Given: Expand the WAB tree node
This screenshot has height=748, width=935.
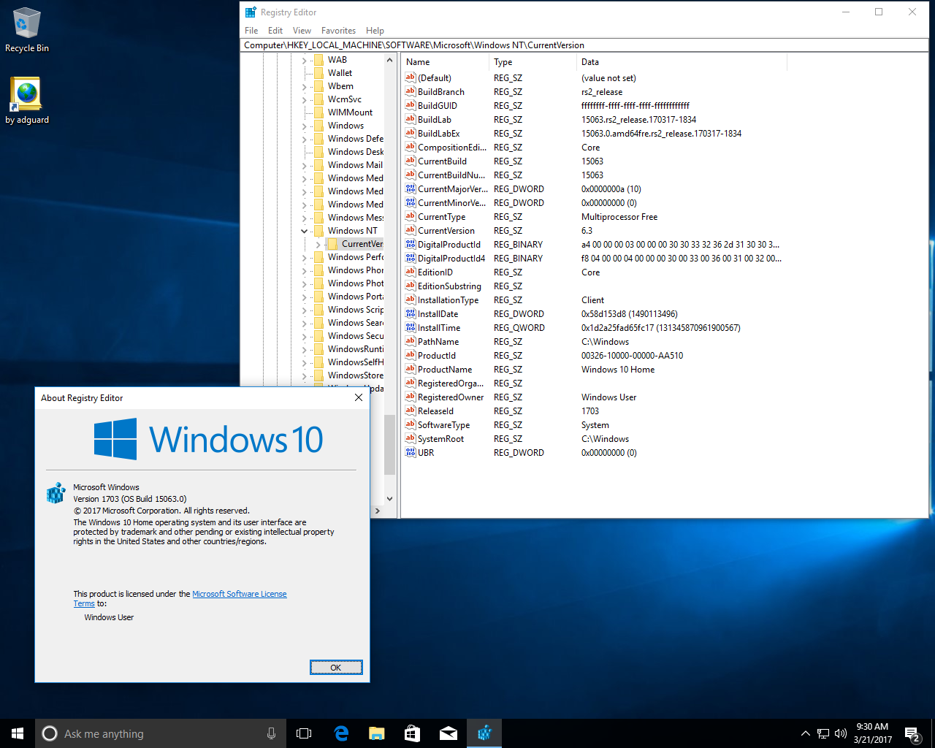Looking at the screenshot, I should point(305,60).
